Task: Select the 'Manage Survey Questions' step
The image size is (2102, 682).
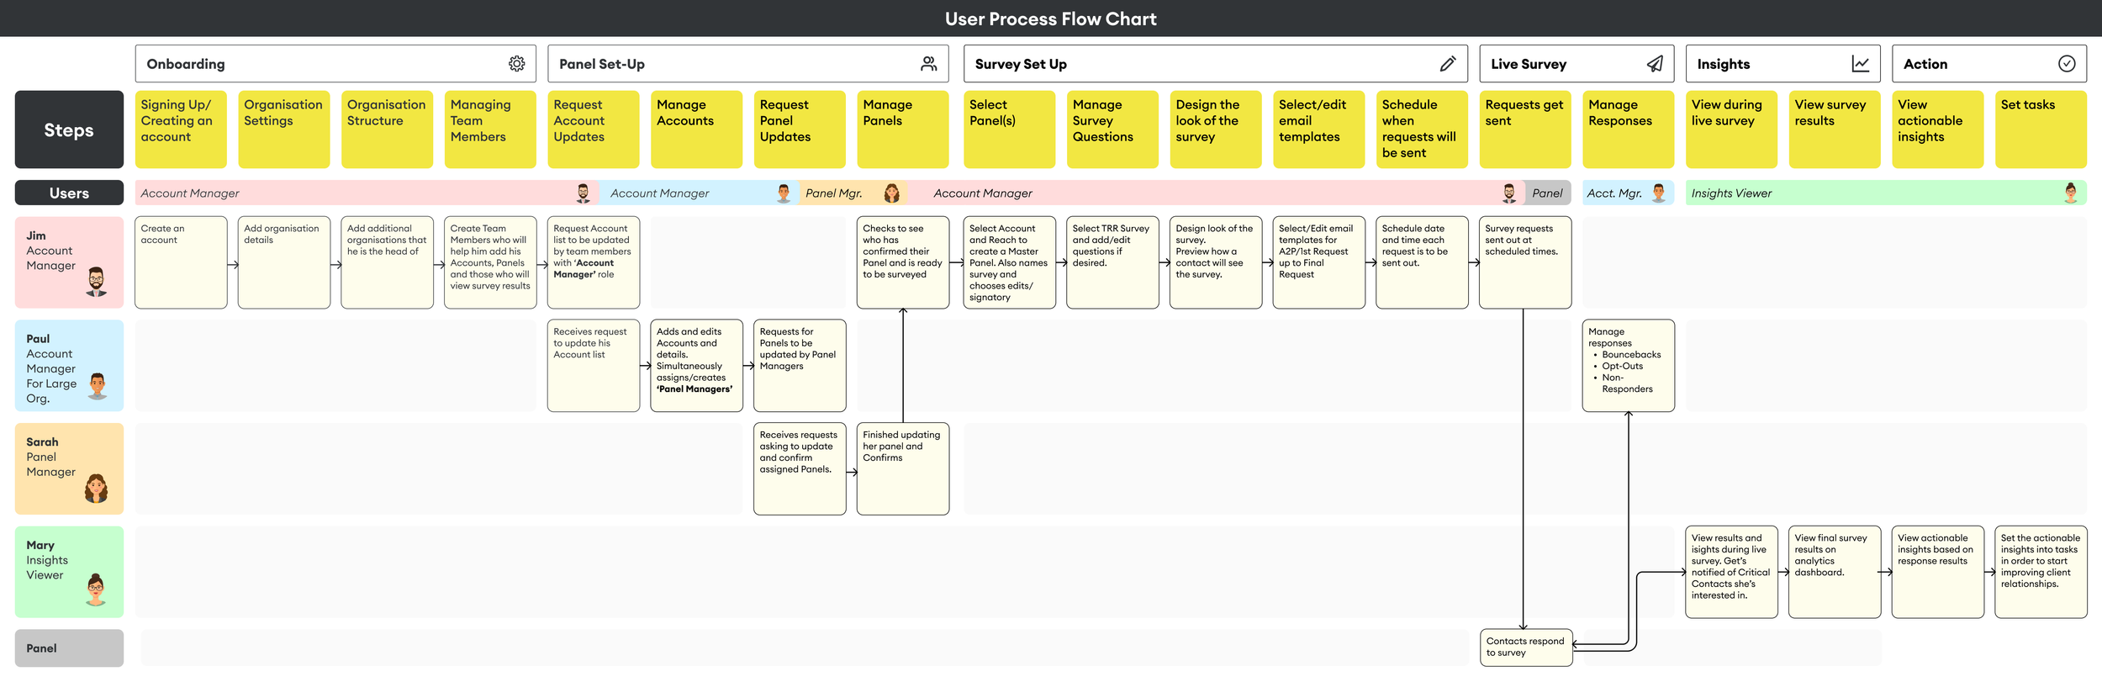Action: point(1112,130)
